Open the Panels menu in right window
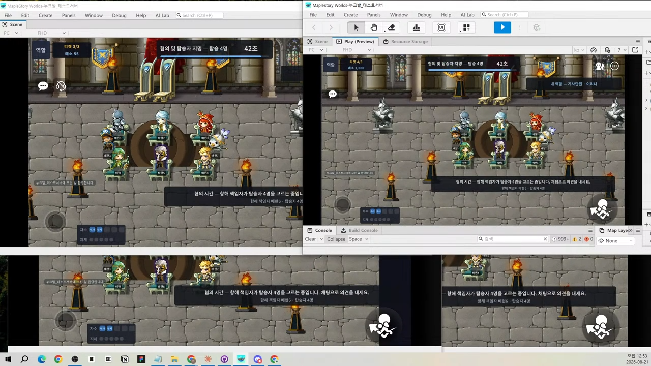 (374, 15)
